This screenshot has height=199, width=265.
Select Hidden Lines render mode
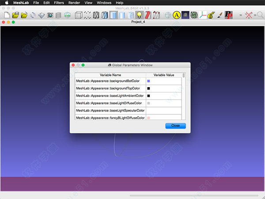105,15
